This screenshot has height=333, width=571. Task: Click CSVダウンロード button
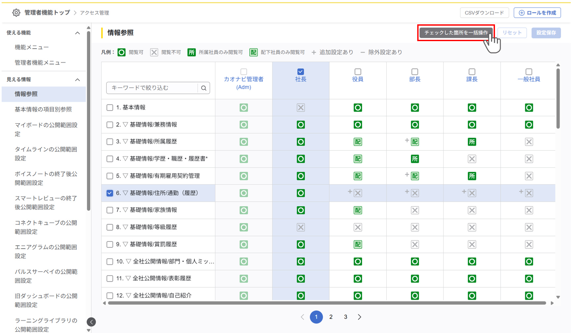pyautogui.click(x=484, y=13)
